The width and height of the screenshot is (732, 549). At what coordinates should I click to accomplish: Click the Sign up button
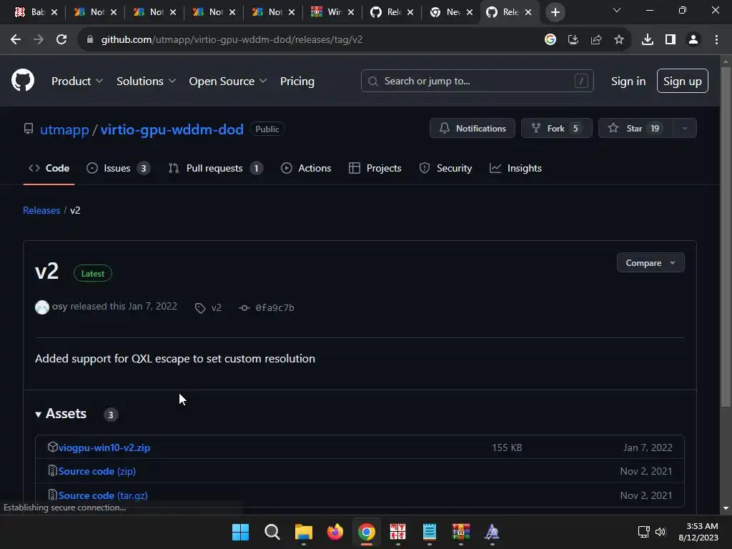[682, 81]
